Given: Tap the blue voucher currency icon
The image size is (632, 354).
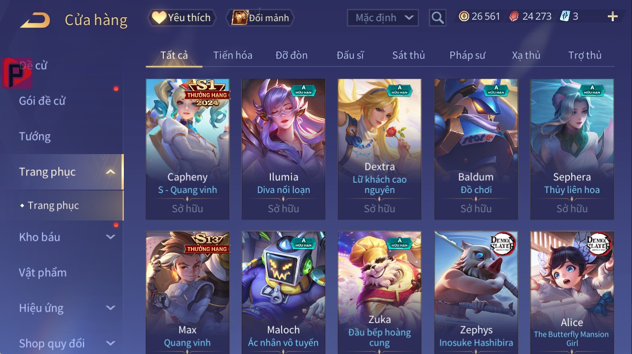Looking at the screenshot, I should click(x=565, y=16).
